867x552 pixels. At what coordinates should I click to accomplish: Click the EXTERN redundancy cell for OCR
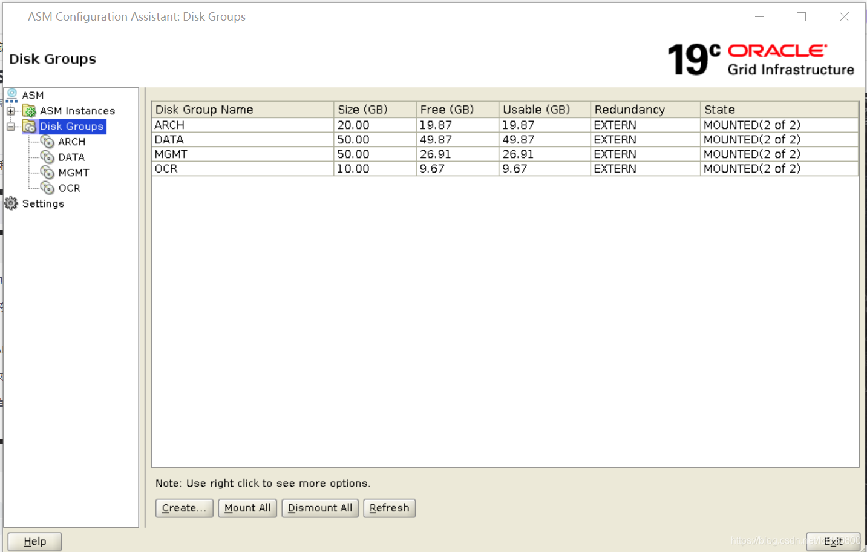pyautogui.click(x=646, y=168)
